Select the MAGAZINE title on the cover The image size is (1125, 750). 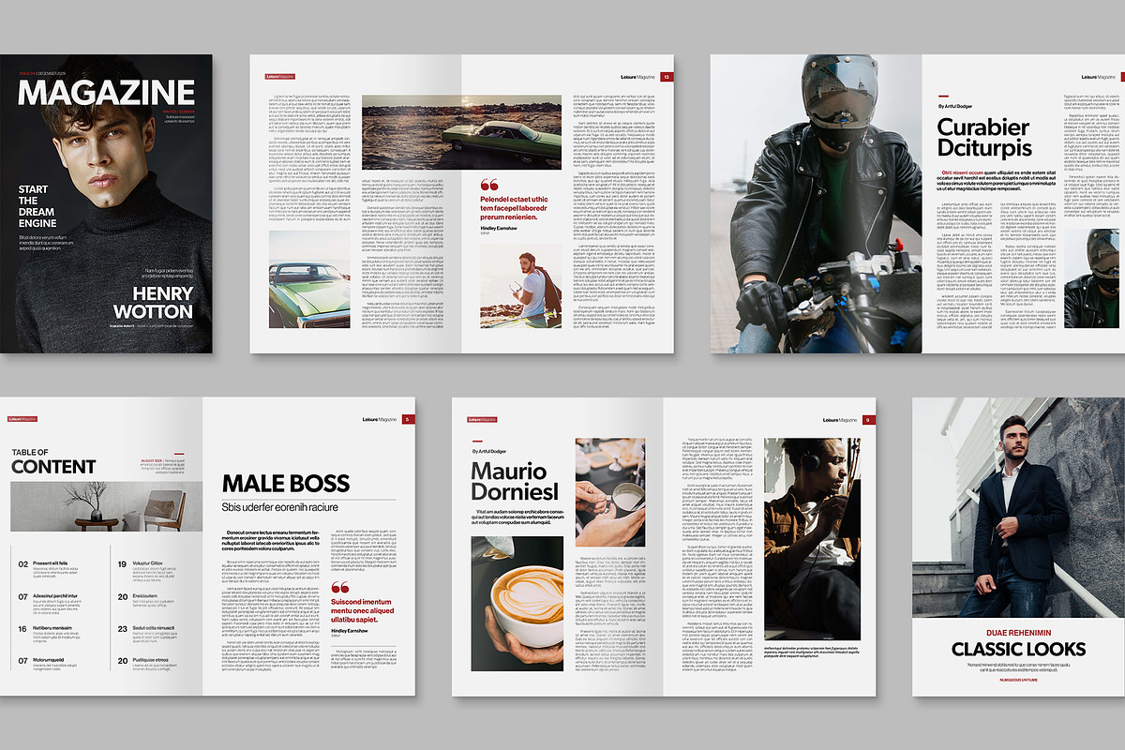pos(106,93)
